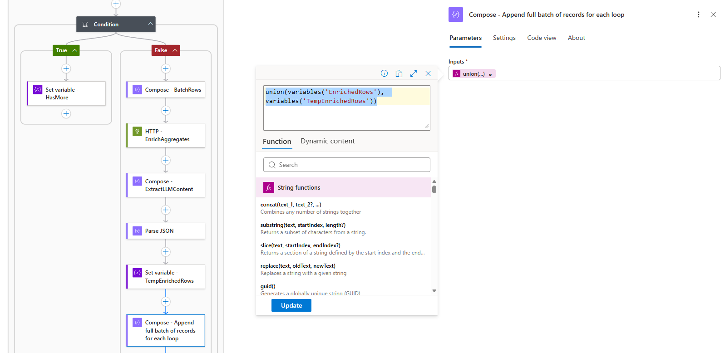725x353 pixels.
Task: Collapse the Condition block
Action: [150, 24]
